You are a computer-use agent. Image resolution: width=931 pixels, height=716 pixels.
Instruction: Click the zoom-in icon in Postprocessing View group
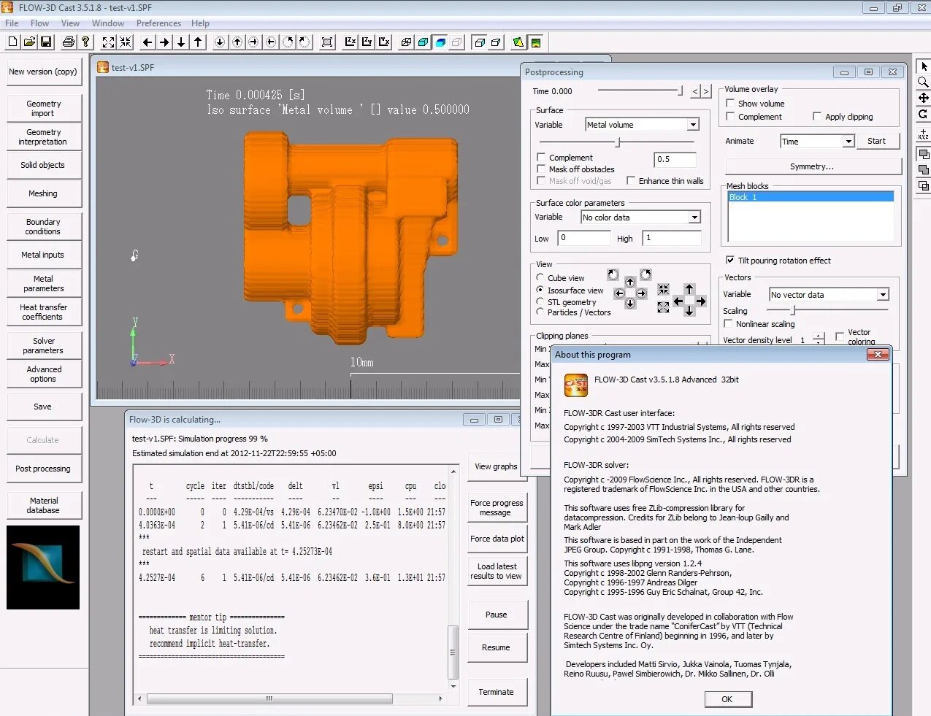tap(663, 290)
